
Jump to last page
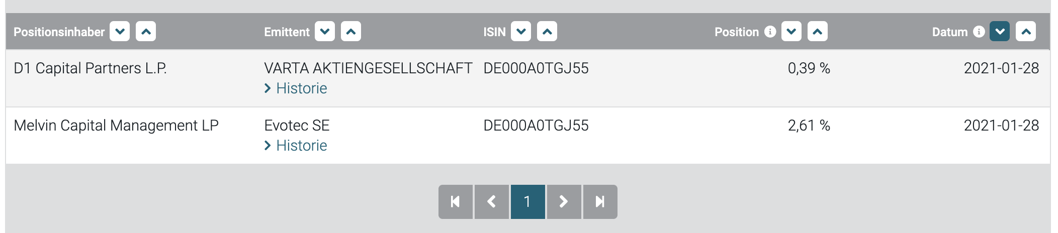[600, 202]
